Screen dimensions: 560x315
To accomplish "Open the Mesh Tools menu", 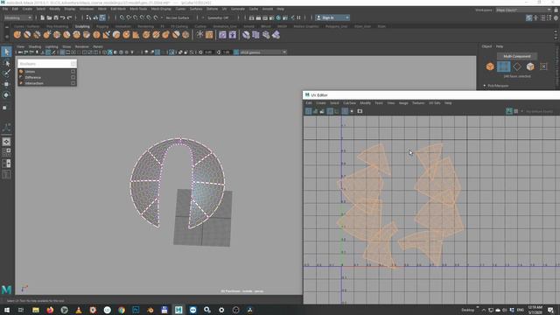I will [138, 9].
